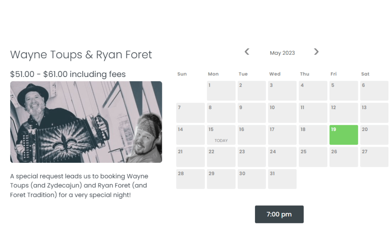Click the Wayne Toups event photo

(x=86, y=122)
